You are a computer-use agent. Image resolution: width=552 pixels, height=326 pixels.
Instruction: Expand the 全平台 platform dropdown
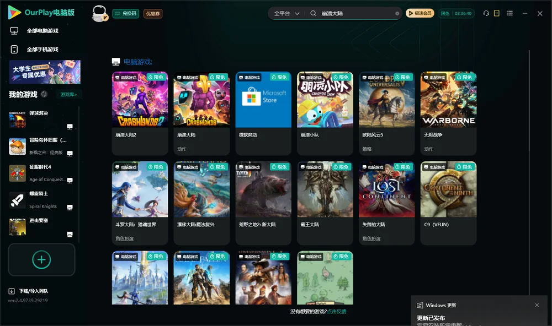pyautogui.click(x=286, y=13)
